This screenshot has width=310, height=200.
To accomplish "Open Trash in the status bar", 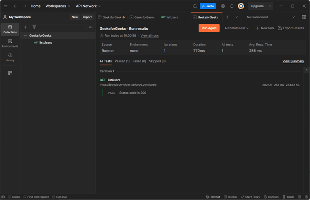I will point(288,197).
